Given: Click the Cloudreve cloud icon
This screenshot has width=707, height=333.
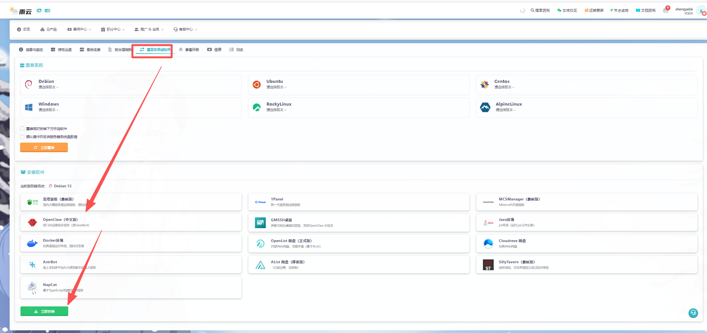Looking at the screenshot, I should coord(488,243).
